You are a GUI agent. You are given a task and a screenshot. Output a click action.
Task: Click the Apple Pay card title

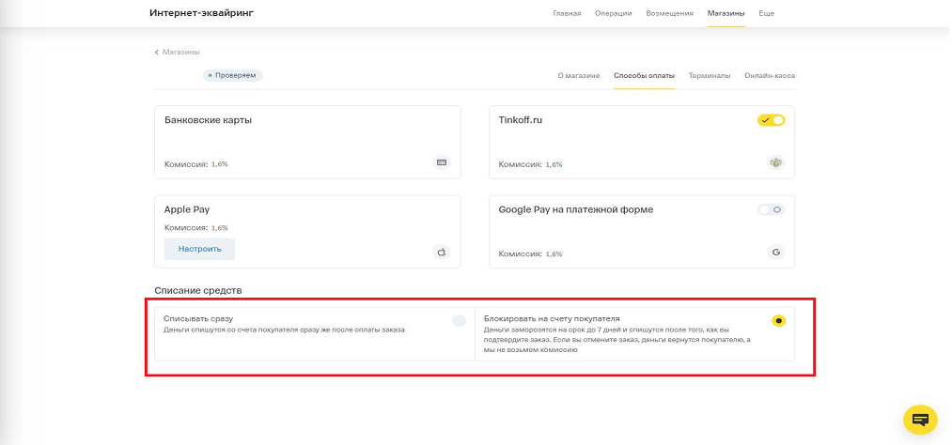point(187,209)
